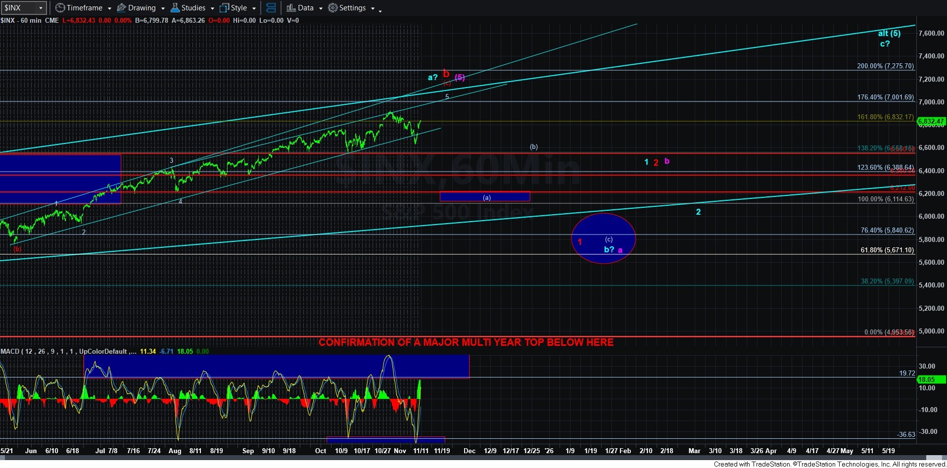Expand the $INX symbol dropdown arrow
Viewport: 947px width, 468px height.
pyautogui.click(x=41, y=8)
